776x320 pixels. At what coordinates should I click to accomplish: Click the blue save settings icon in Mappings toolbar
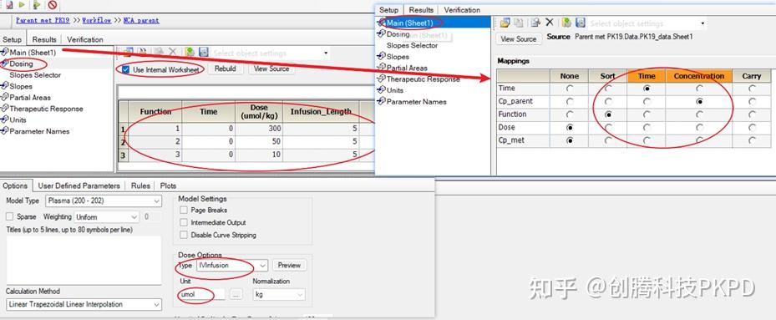tap(580, 23)
